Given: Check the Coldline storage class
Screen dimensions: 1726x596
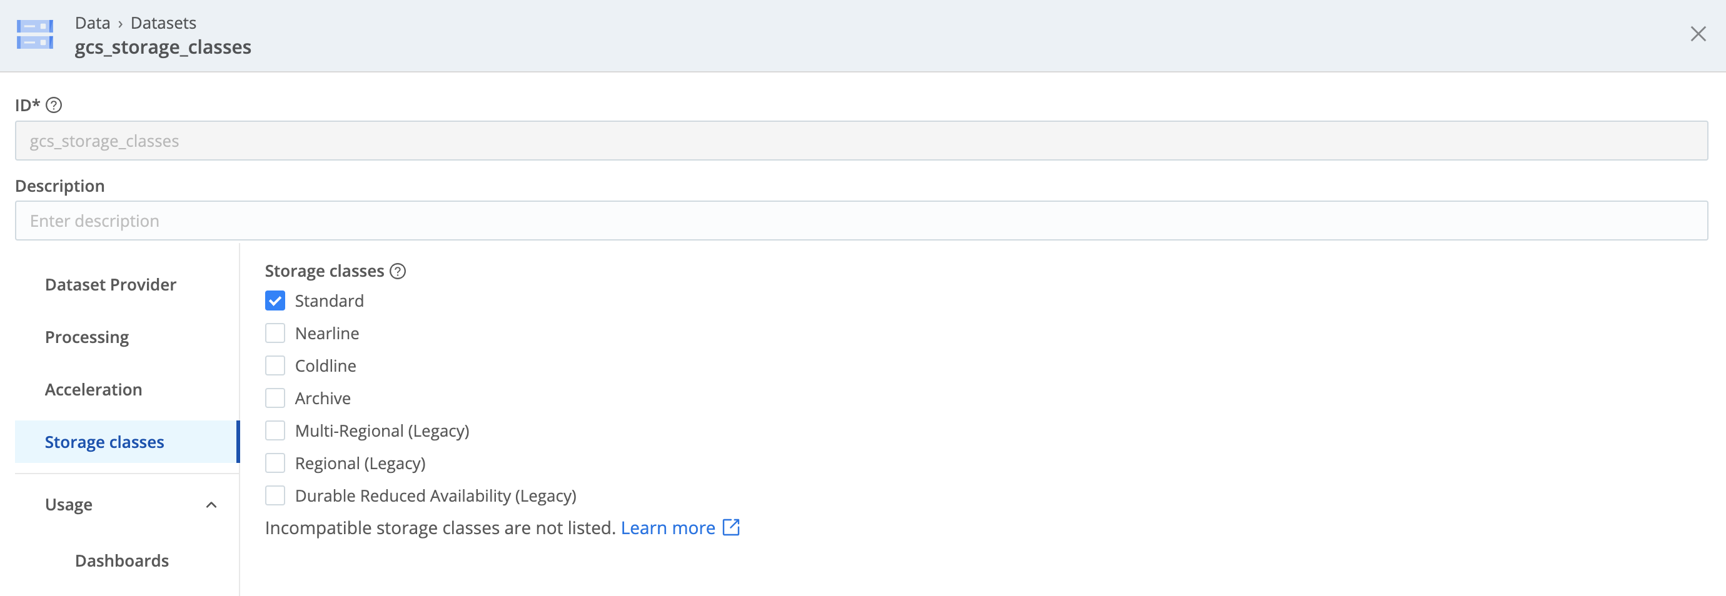Looking at the screenshot, I should [275, 365].
